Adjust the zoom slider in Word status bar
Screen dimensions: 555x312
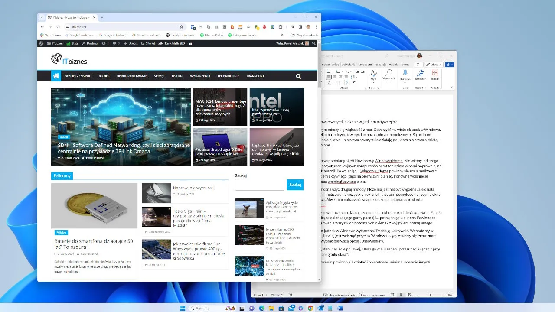pyautogui.click(x=430, y=295)
